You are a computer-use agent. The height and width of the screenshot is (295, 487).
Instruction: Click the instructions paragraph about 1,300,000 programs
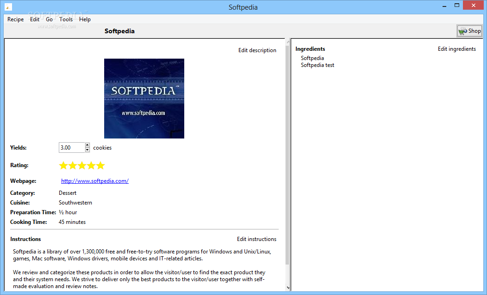coord(142,255)
